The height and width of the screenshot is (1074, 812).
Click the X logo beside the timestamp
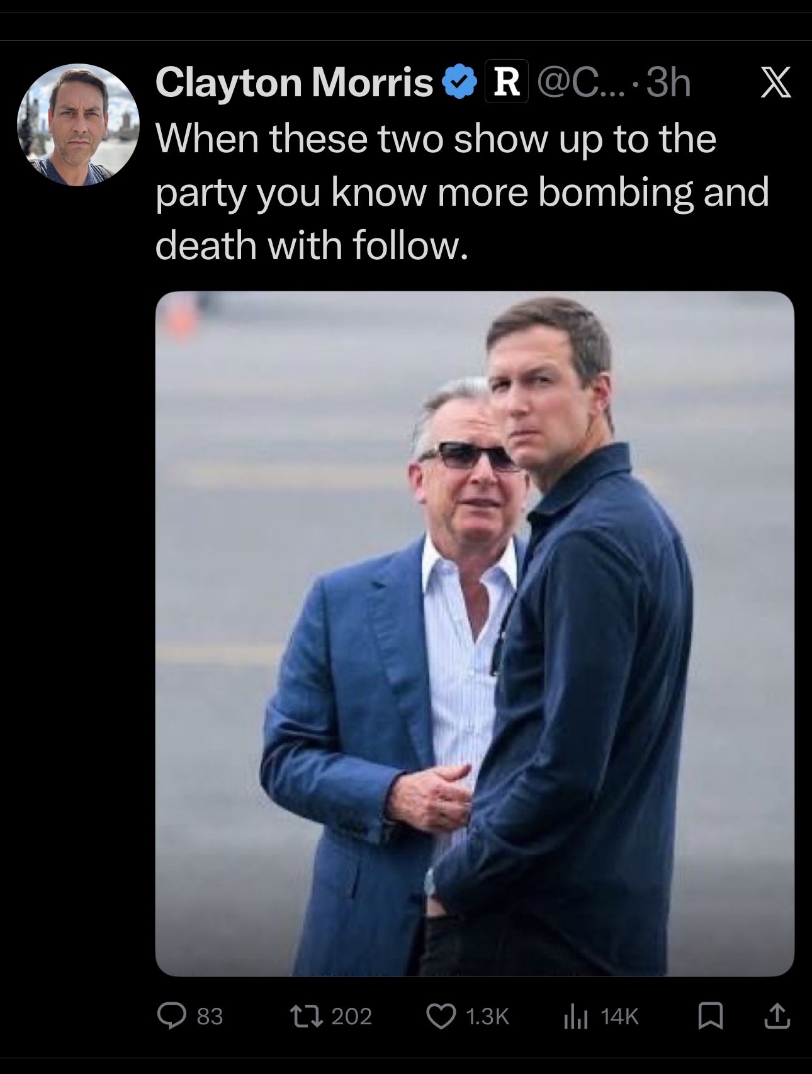pos(775,84)
